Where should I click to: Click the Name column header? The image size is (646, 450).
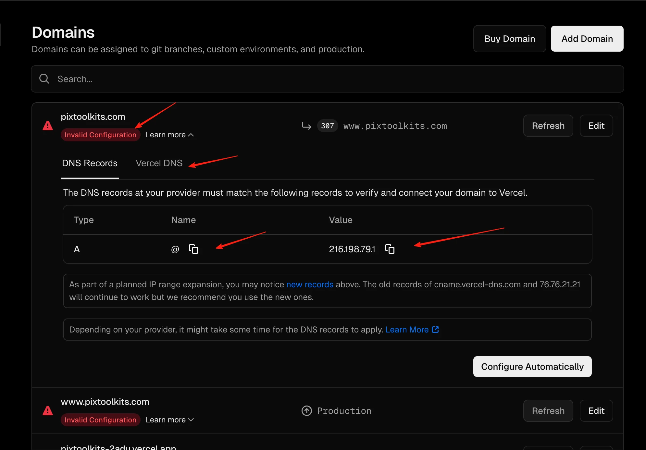(183, 220)
